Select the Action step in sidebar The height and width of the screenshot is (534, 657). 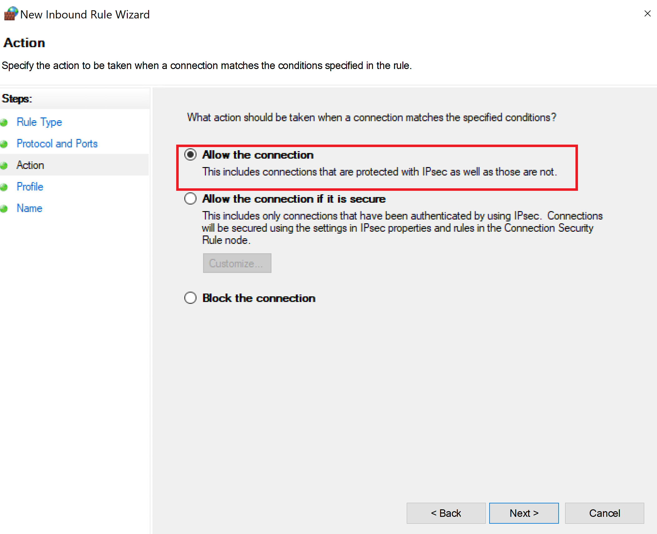tap(30, 165)
